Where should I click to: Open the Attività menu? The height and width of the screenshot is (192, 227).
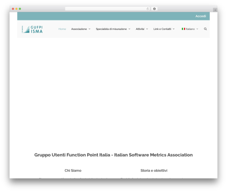[x=140, y=29]
